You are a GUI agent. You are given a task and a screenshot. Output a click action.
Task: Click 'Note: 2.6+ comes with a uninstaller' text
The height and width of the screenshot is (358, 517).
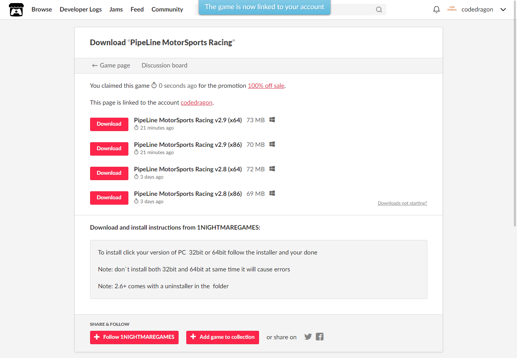coord(163,286)
